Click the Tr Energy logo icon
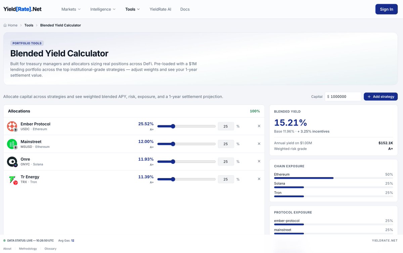 click(x=12, y=179)
